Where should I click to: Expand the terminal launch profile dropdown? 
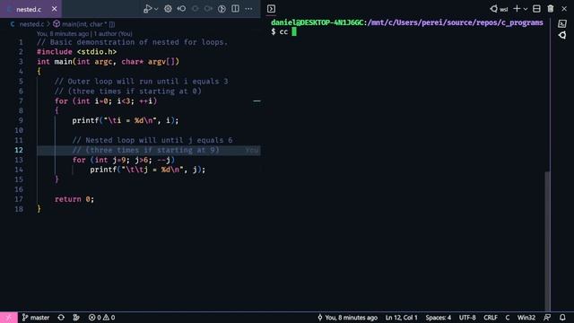[526, 9]
